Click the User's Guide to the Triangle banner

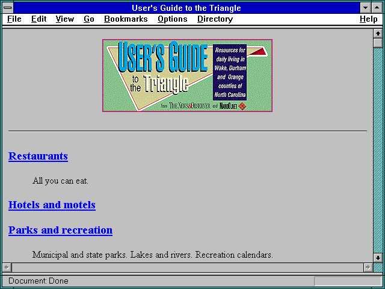coord(187,75)
